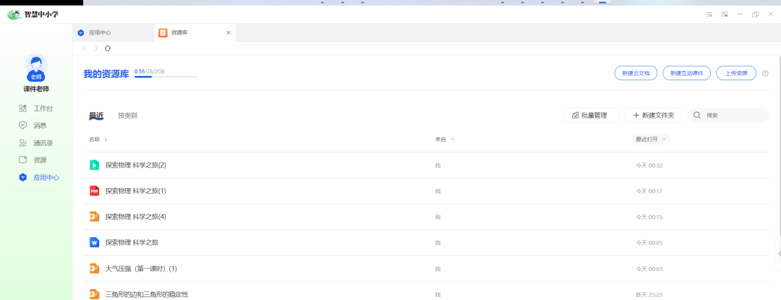Close the 资源库 tab

[x=229, y=33]
